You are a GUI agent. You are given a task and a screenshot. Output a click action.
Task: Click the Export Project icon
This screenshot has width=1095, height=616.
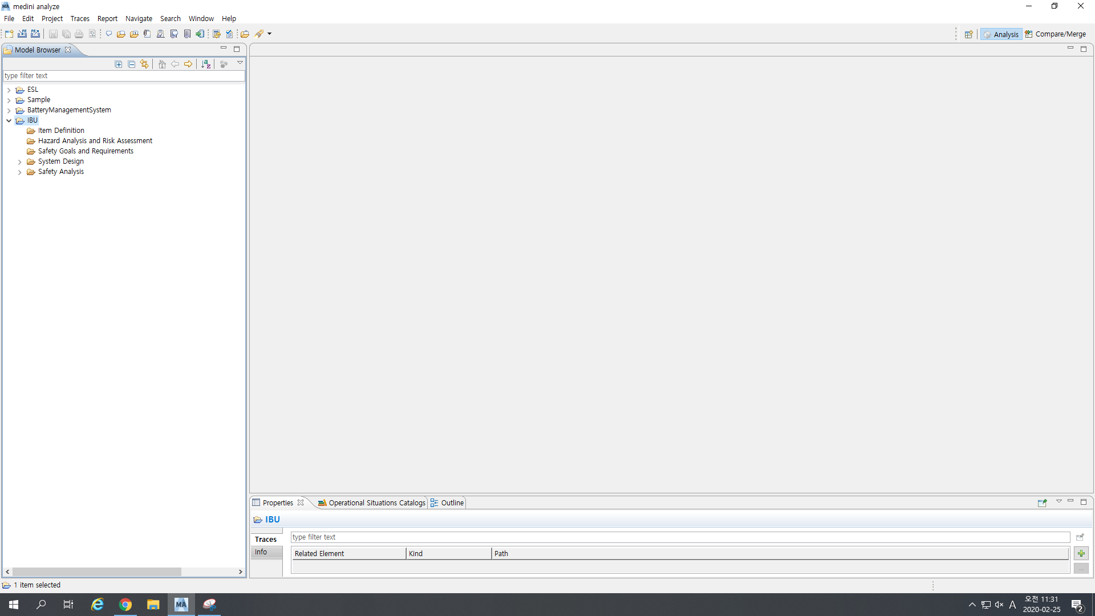pos(35,34)
